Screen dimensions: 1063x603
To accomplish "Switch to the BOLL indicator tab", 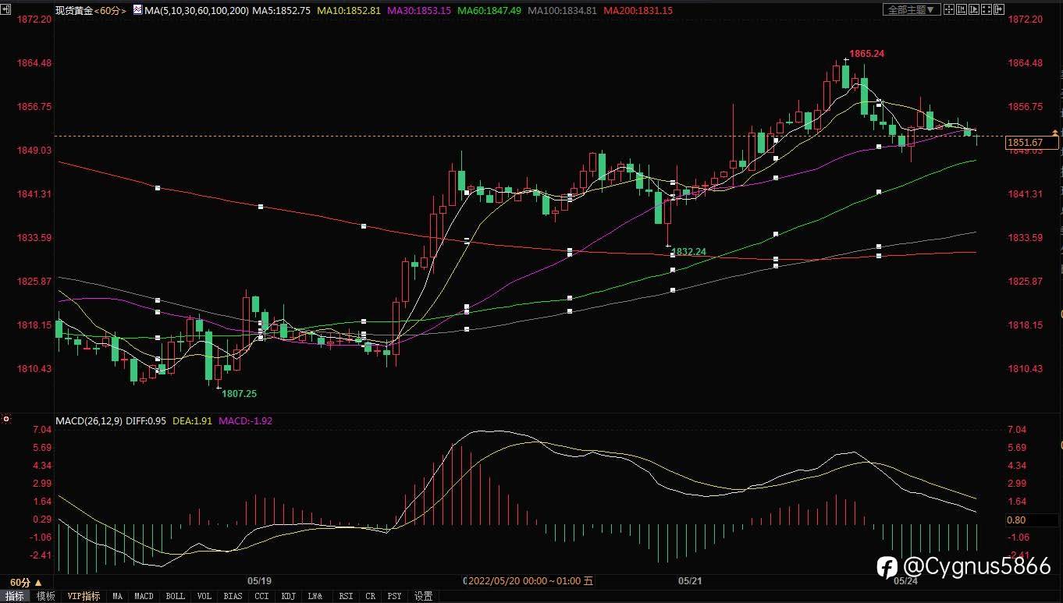I will [x=176, y=596].
